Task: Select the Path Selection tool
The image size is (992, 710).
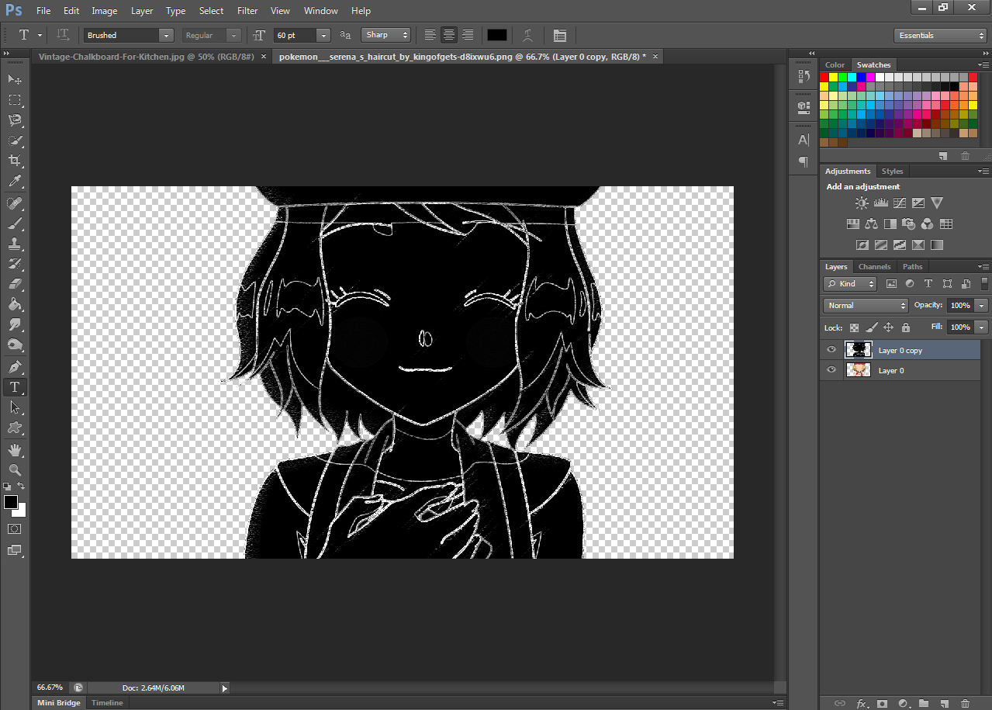Action: [x=15, y=407]
